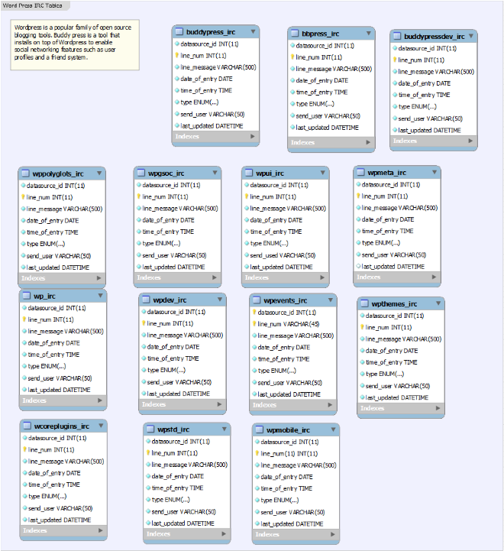This screenshot has height=551, width=504.
Task: Click the wpgsoc_irc table icon
Action: 141,173
